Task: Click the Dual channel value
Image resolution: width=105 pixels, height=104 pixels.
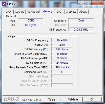Action: click(81, 20)
